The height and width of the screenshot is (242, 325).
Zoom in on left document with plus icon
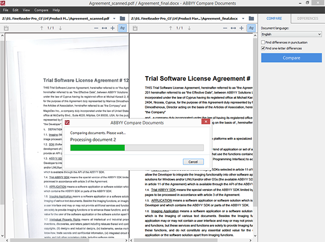tap(113, 28)
